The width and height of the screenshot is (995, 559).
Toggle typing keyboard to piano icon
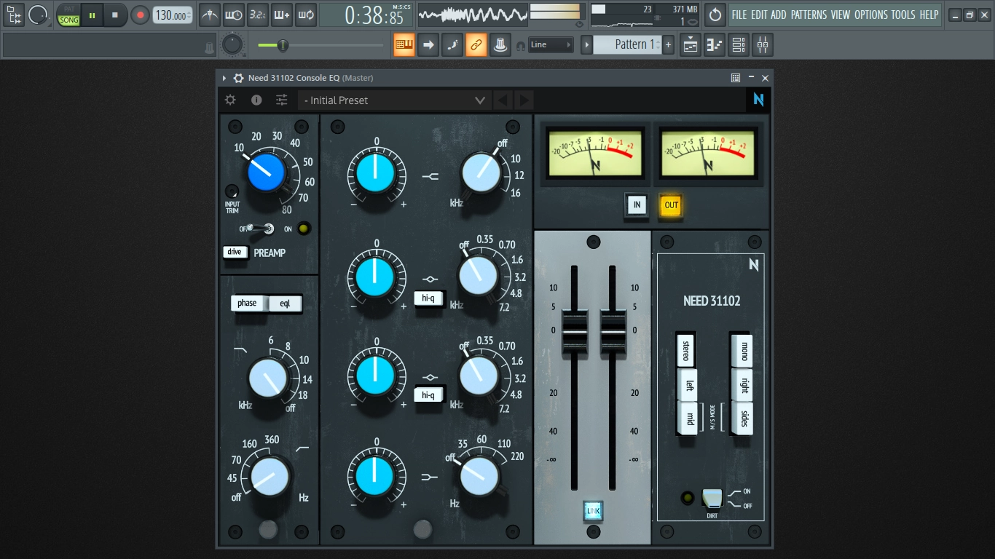[x=404, y=45]
